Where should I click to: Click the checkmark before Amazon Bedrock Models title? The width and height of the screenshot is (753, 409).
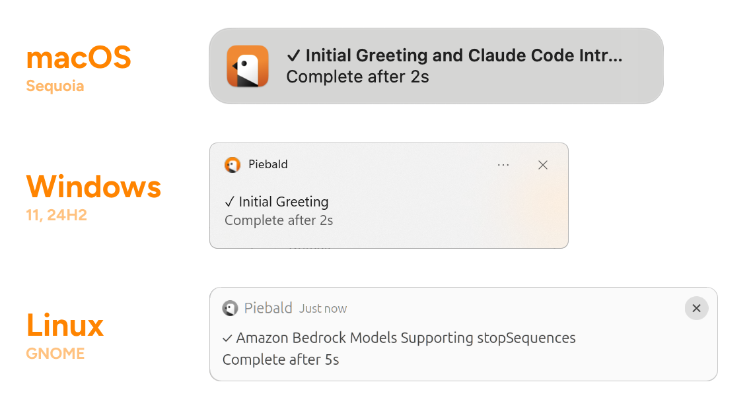pyautogui.click(x=227, y=338)
